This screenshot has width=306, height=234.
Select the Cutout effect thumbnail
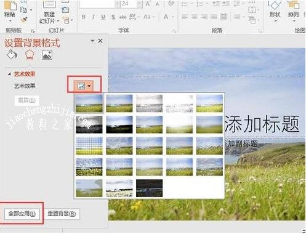89,188
